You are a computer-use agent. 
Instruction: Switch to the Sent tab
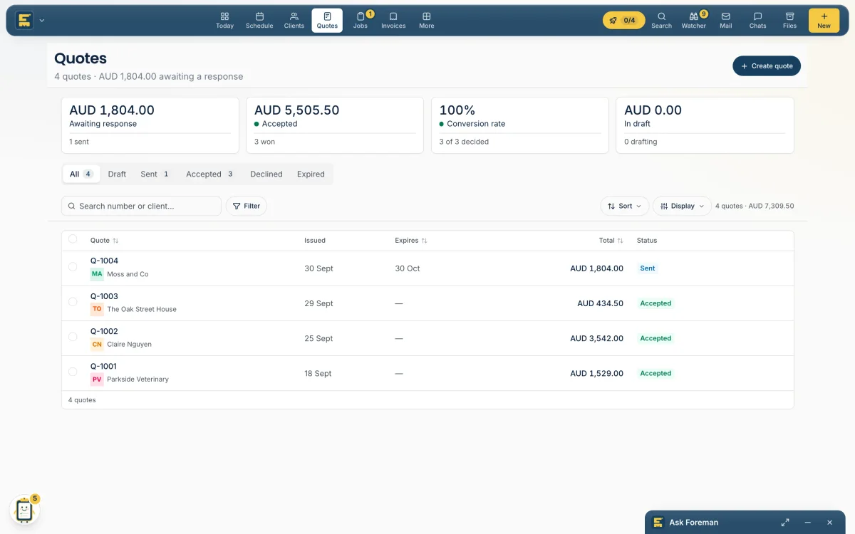point(155,174)
